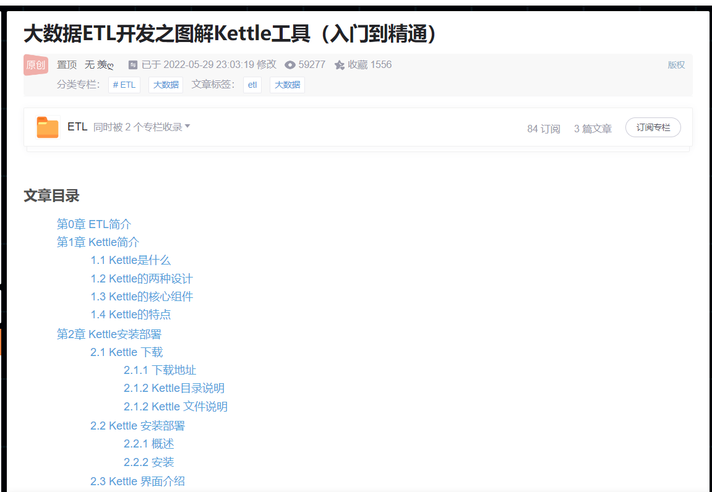Click the 3 篇文章 article count
This screenshot has height=492, width=712.
click(593, 129)
